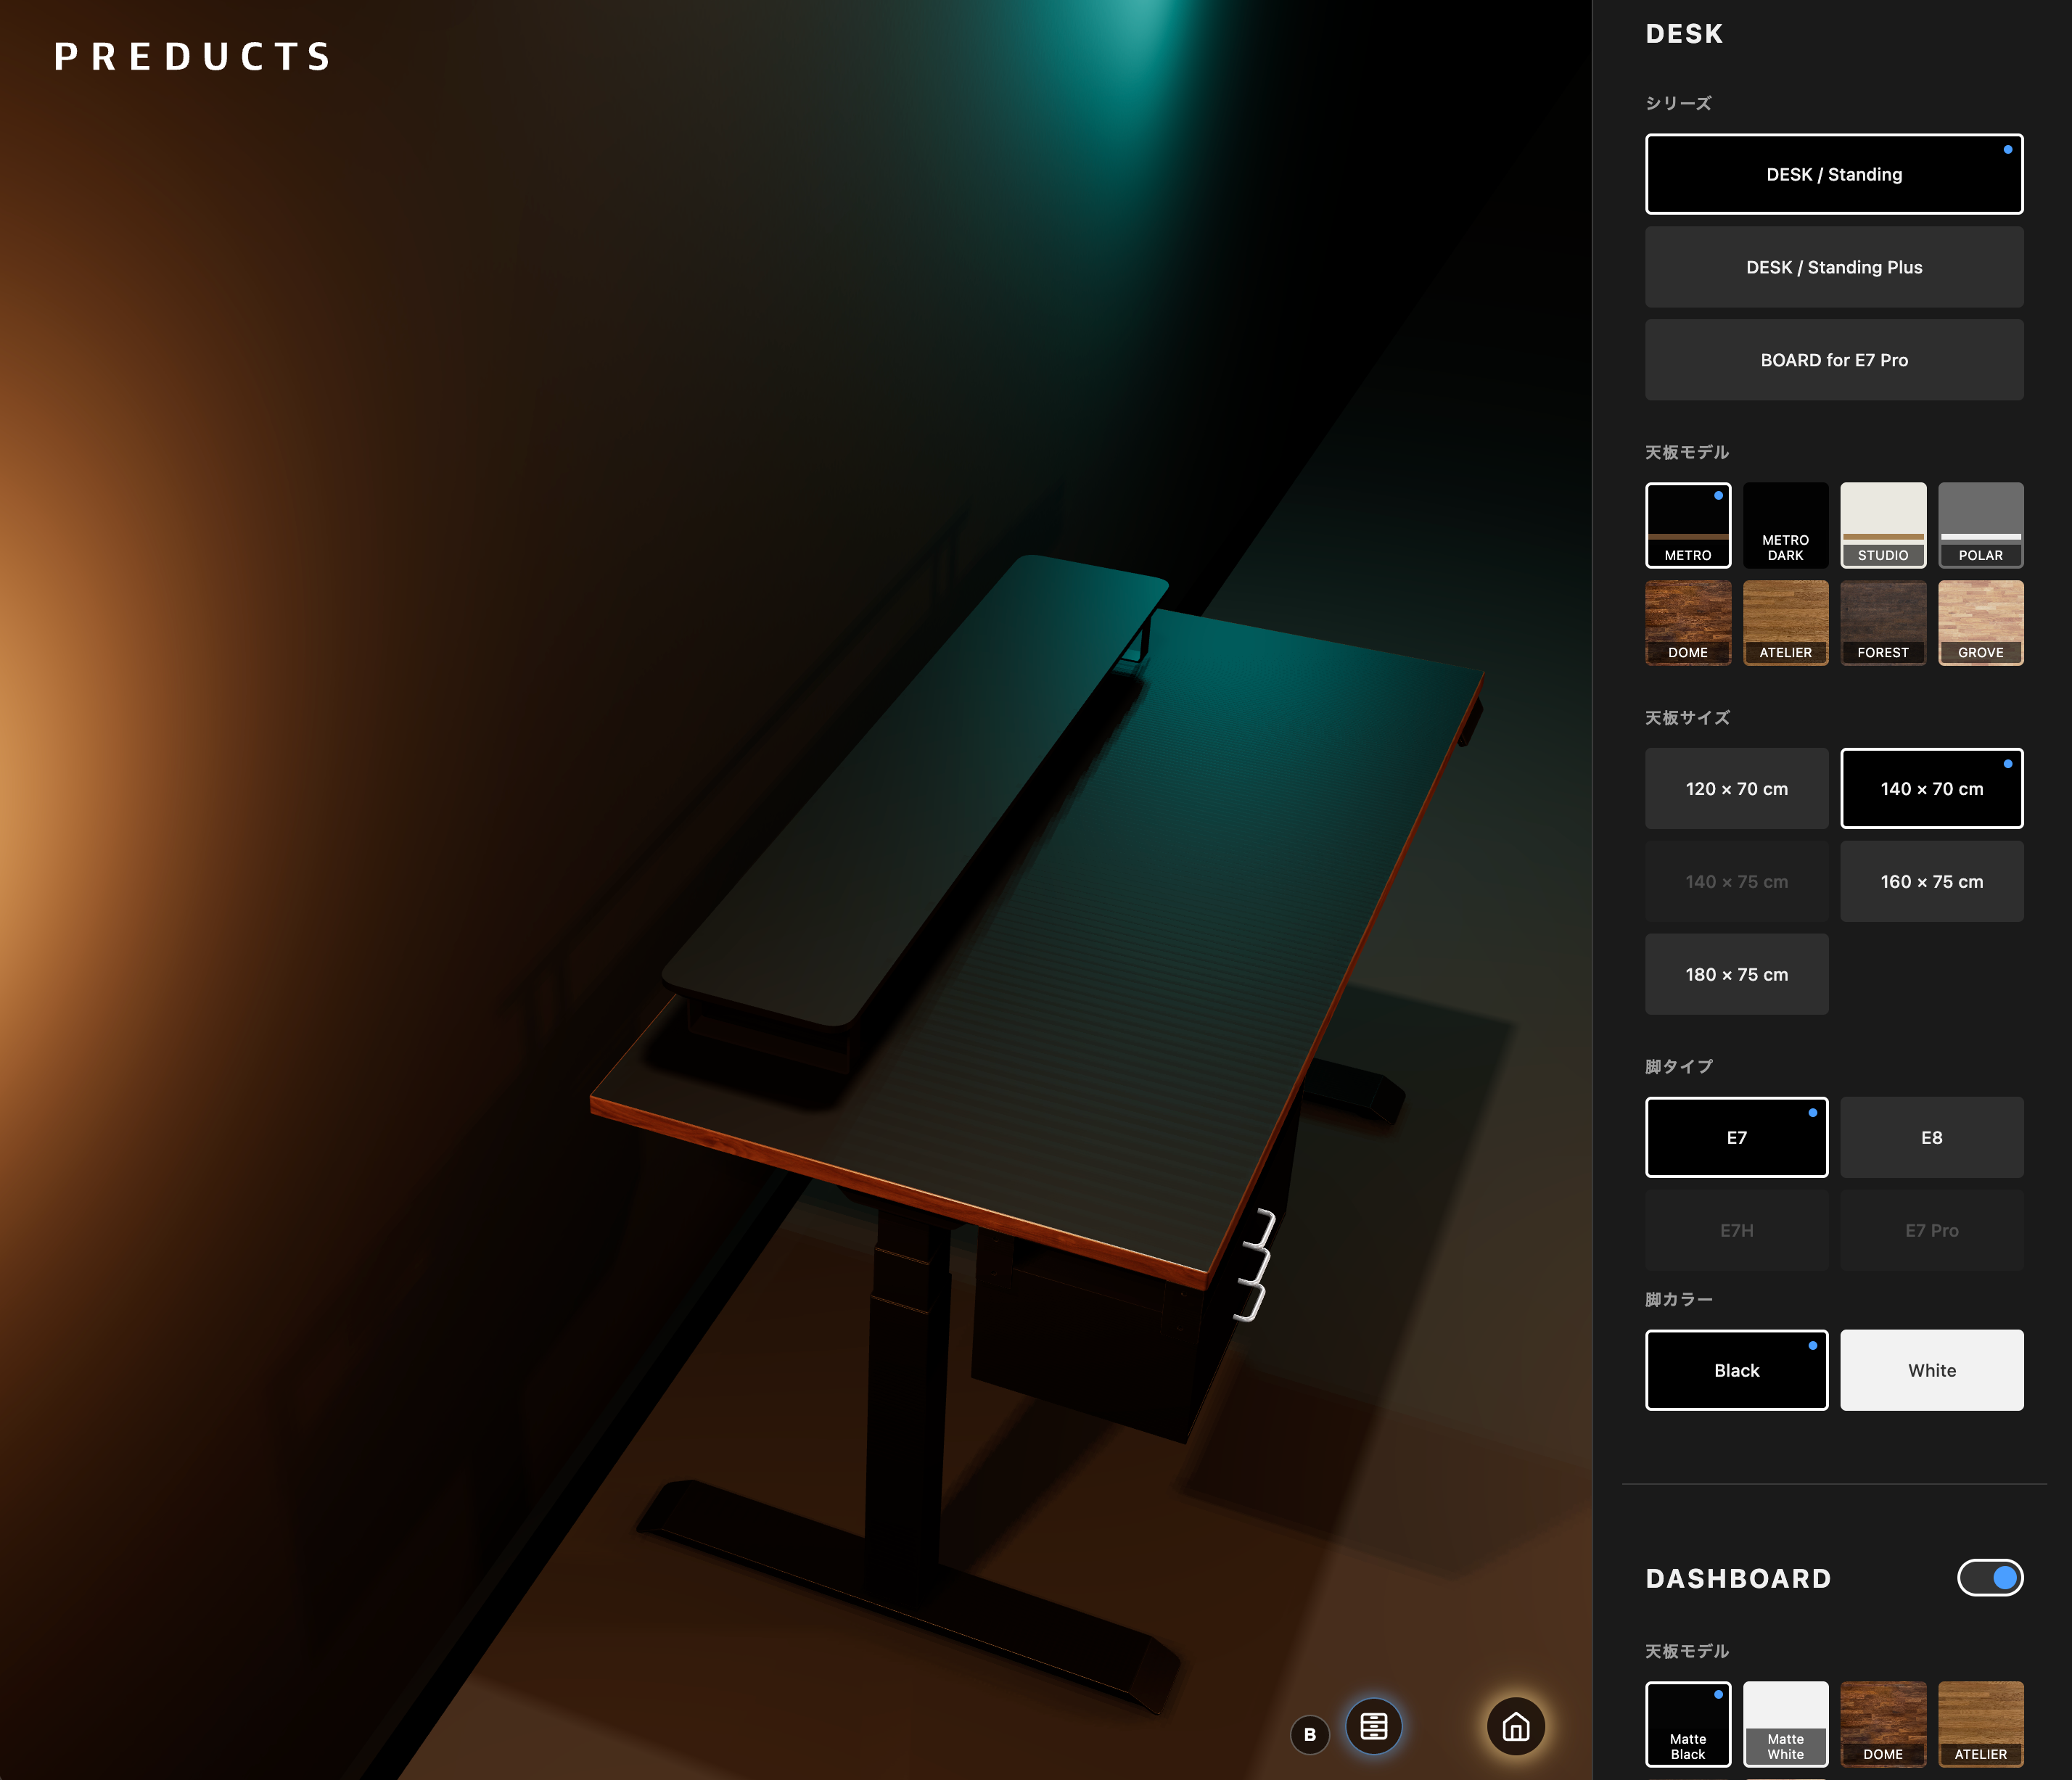Select the STUDIO tabletop model
The image size is (2072, 1780).
point(1882,525)
